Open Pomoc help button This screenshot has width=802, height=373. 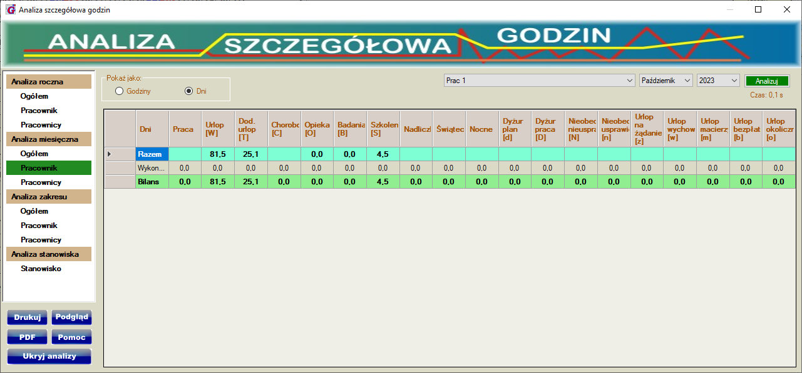pyautogui.click(x=71, y=338)
